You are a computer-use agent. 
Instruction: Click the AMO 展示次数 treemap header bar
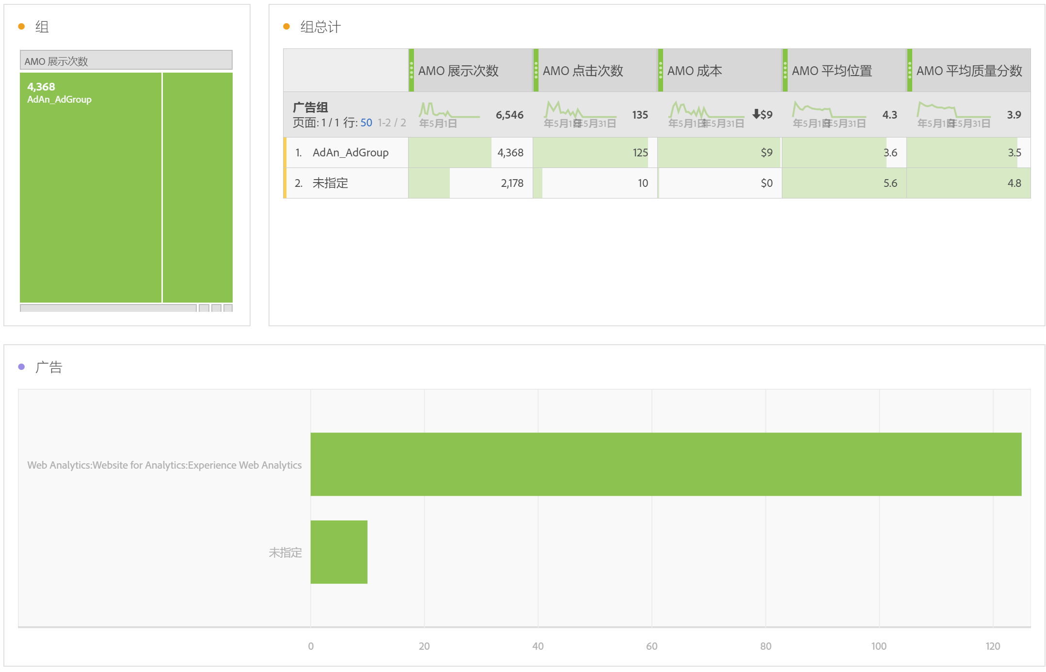point(126,61)
